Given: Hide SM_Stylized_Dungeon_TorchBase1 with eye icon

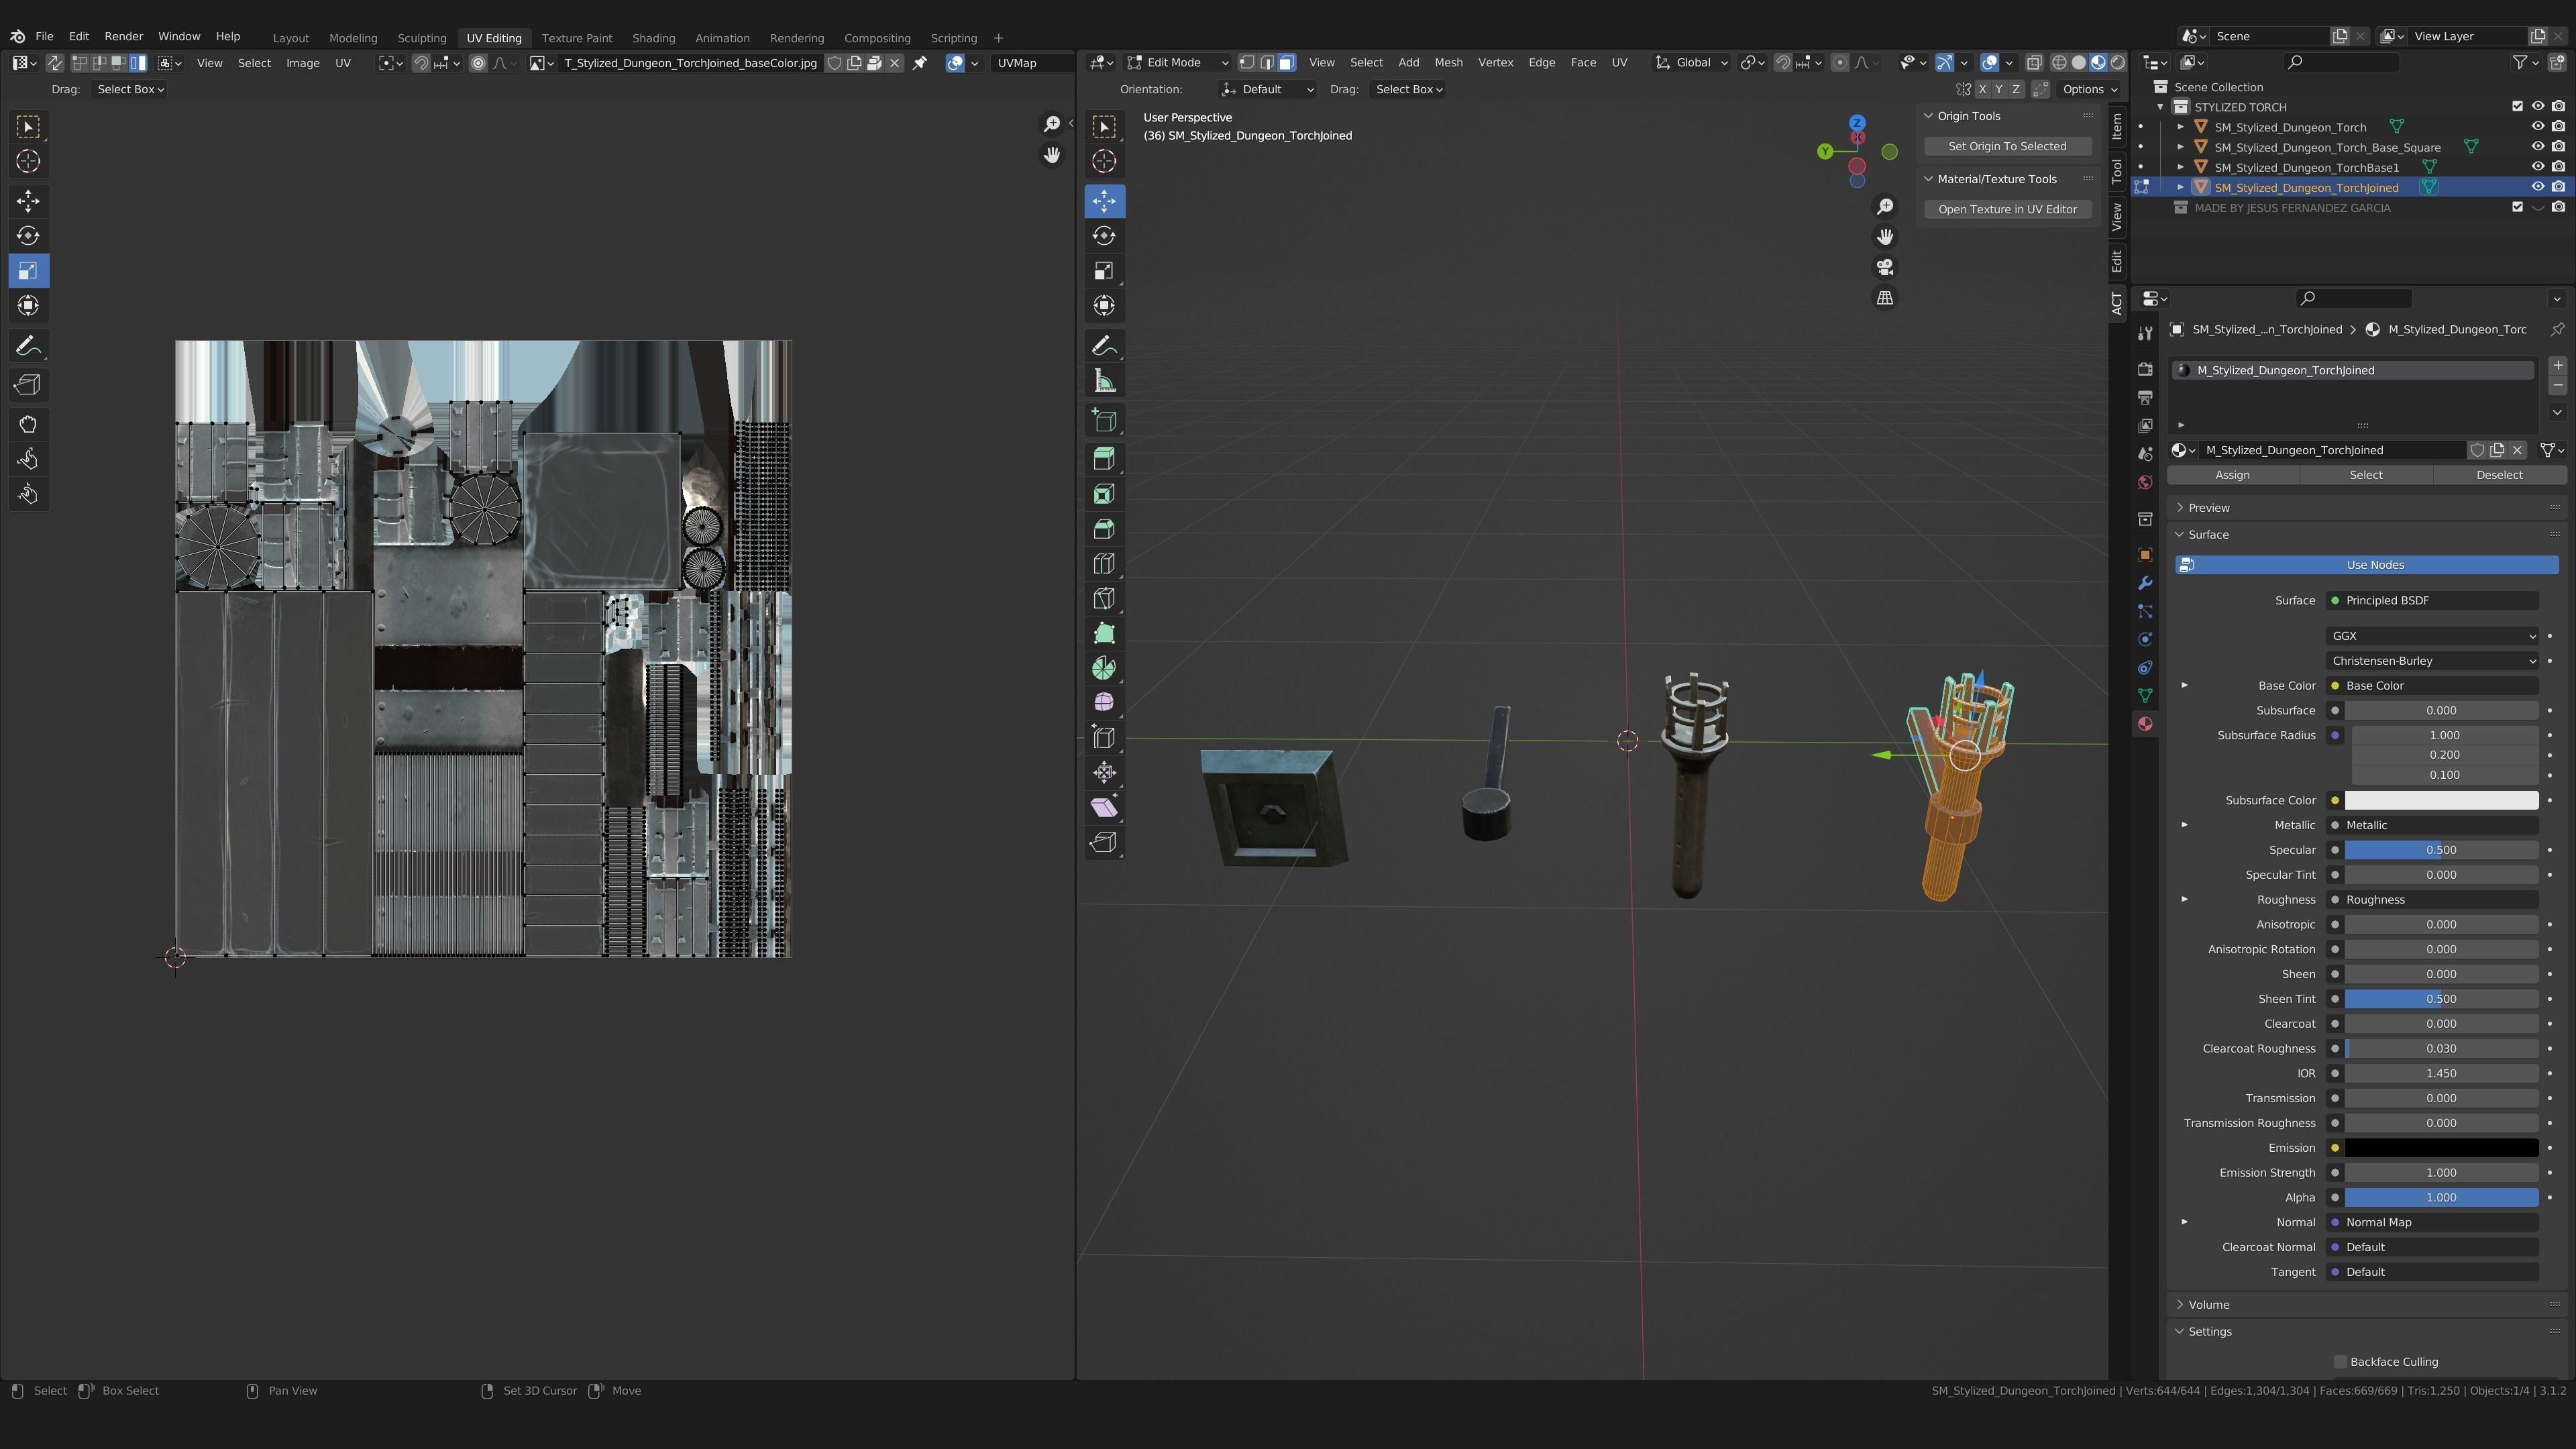Looking at the screenshot, I should [2537, 167].
